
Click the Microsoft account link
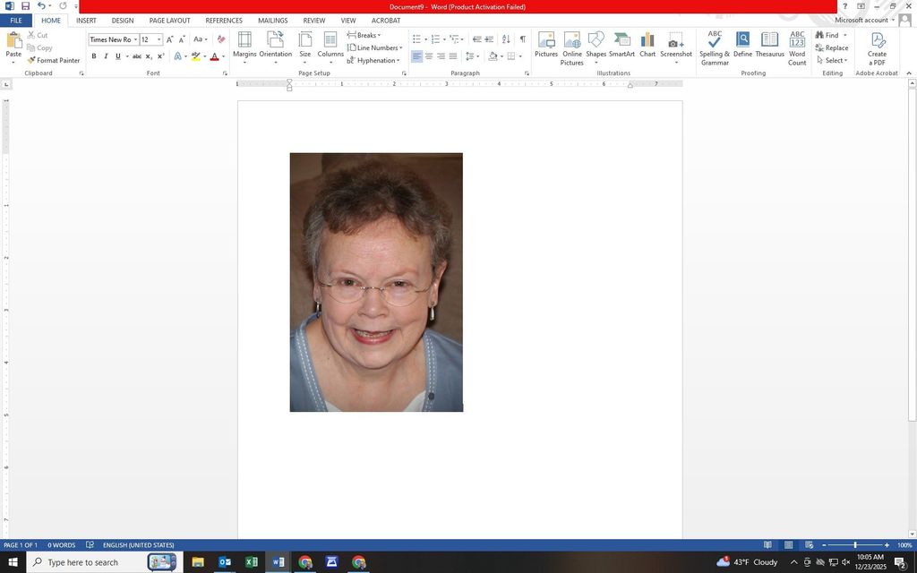(x=862, y=20)
